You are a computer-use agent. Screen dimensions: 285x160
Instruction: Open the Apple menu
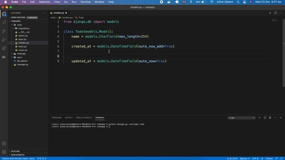pyautogui.click(x=6, y=2)
